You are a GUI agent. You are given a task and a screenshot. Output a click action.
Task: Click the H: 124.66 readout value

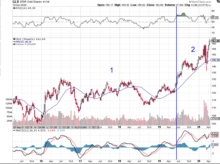click(39, 128)
